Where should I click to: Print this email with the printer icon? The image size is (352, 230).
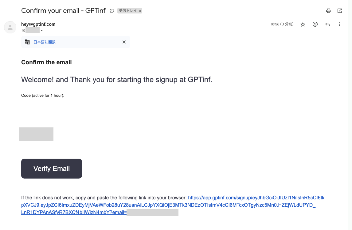329,11
